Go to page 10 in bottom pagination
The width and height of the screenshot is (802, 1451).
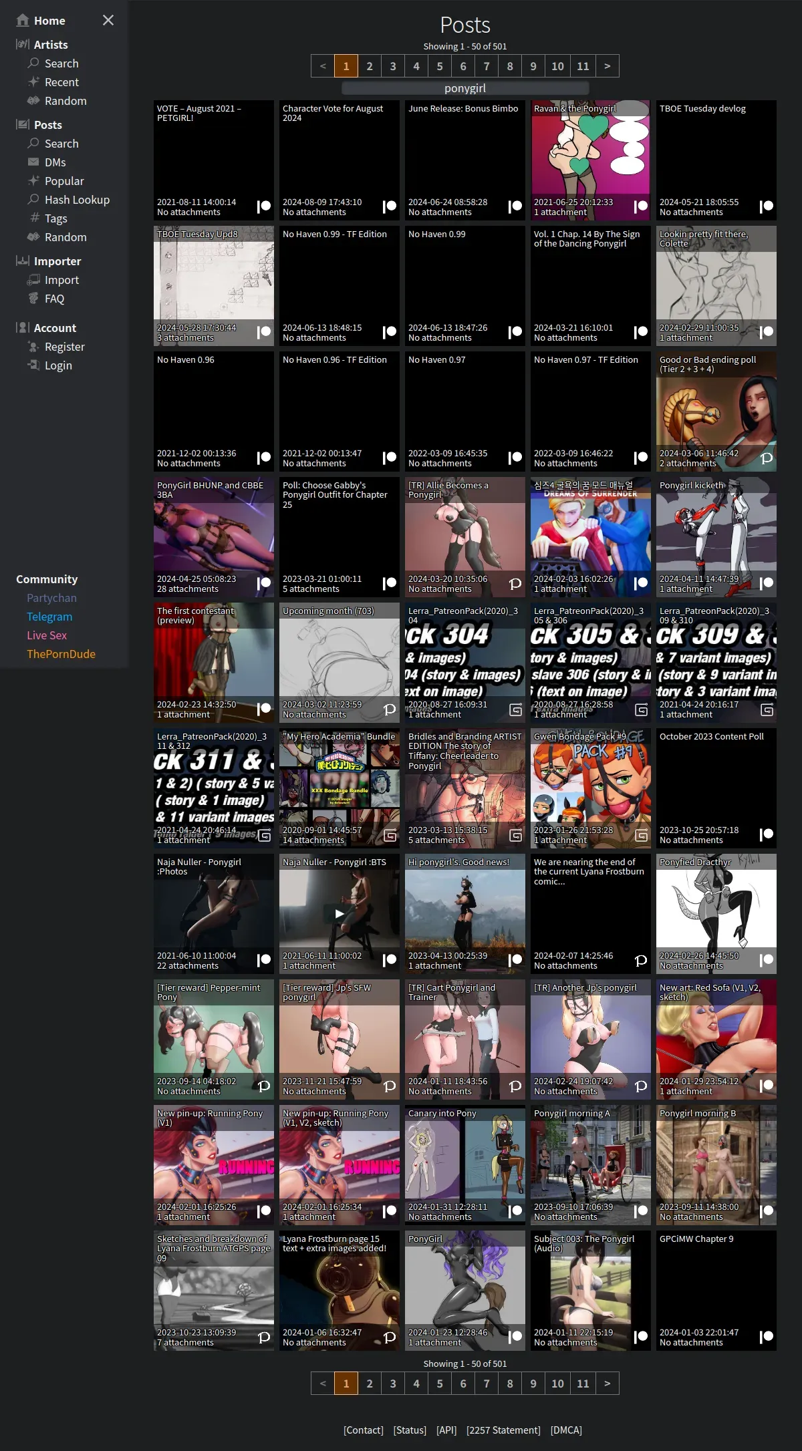tap(557, 1384)
